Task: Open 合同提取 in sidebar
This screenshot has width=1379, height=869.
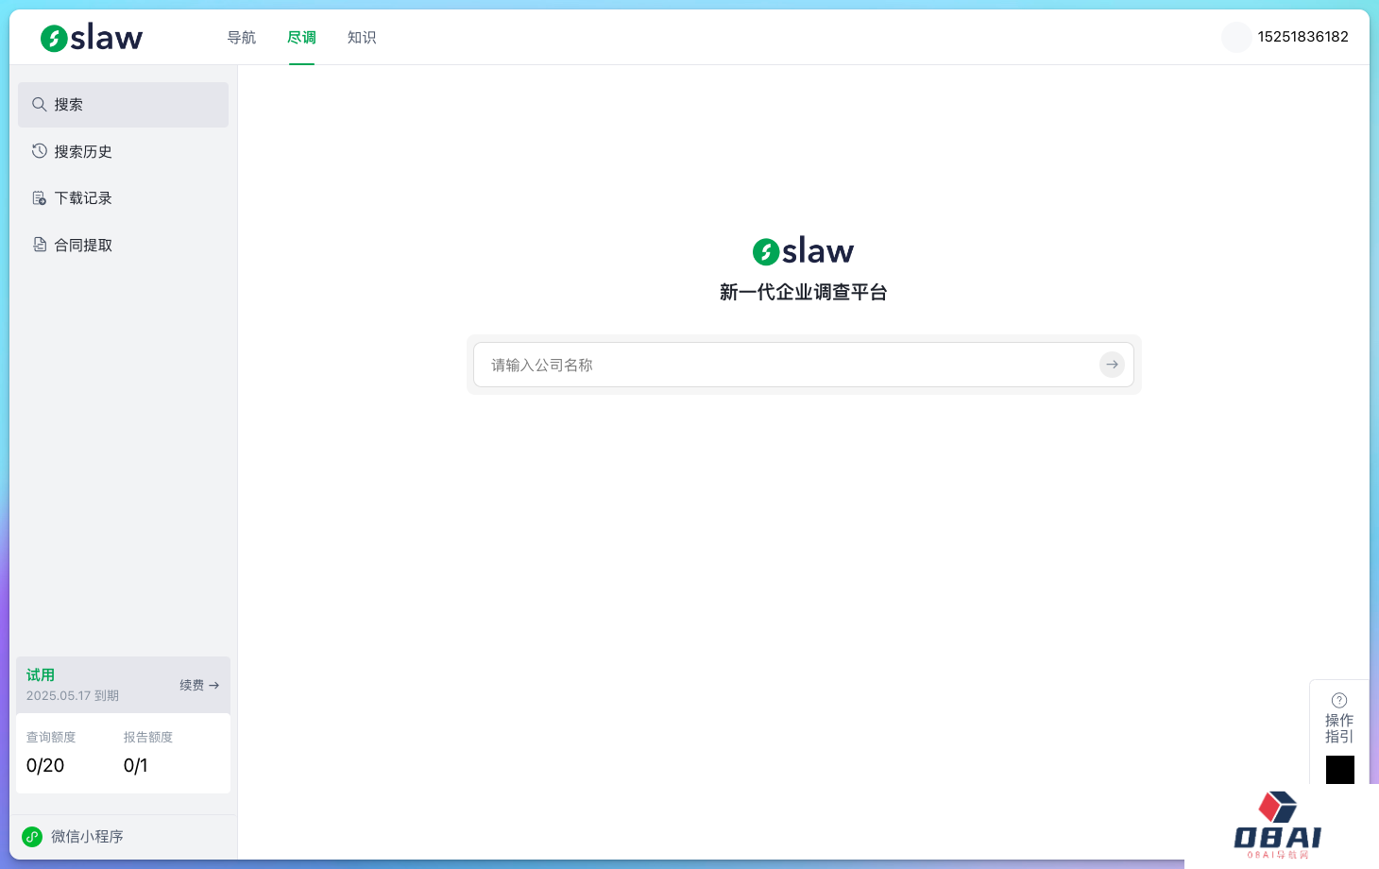Action: tap(83, 245)
